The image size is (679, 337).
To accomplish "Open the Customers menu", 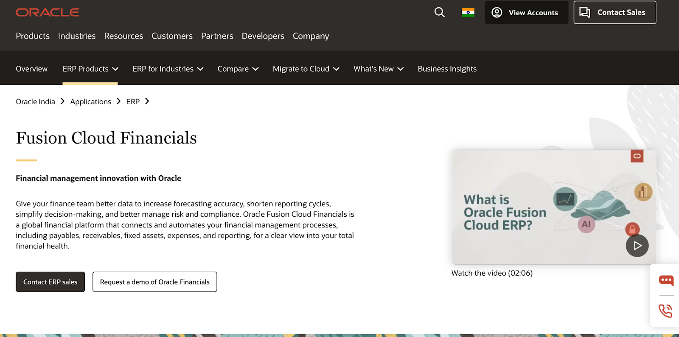I will 172,36.
